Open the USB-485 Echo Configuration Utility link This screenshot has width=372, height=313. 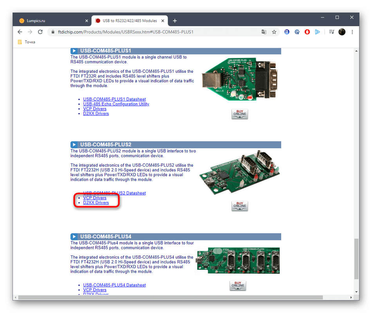(x=116, y=104)
